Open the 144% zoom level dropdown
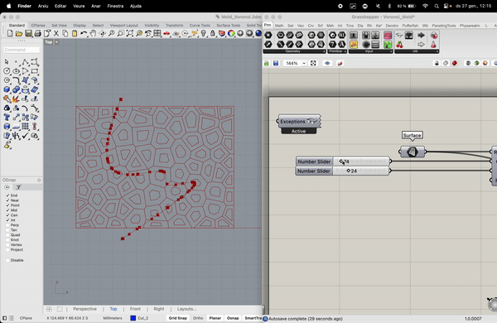 pyautogui.click(x=304, y=63)
